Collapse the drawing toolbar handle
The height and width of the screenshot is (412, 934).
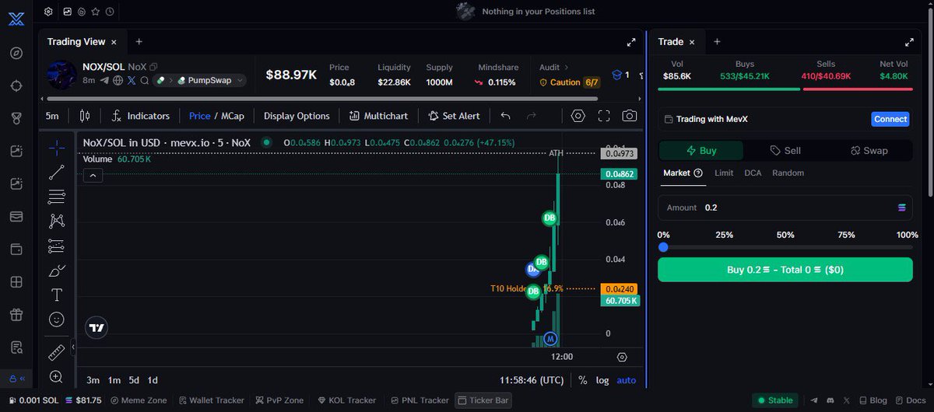point(72,347)
